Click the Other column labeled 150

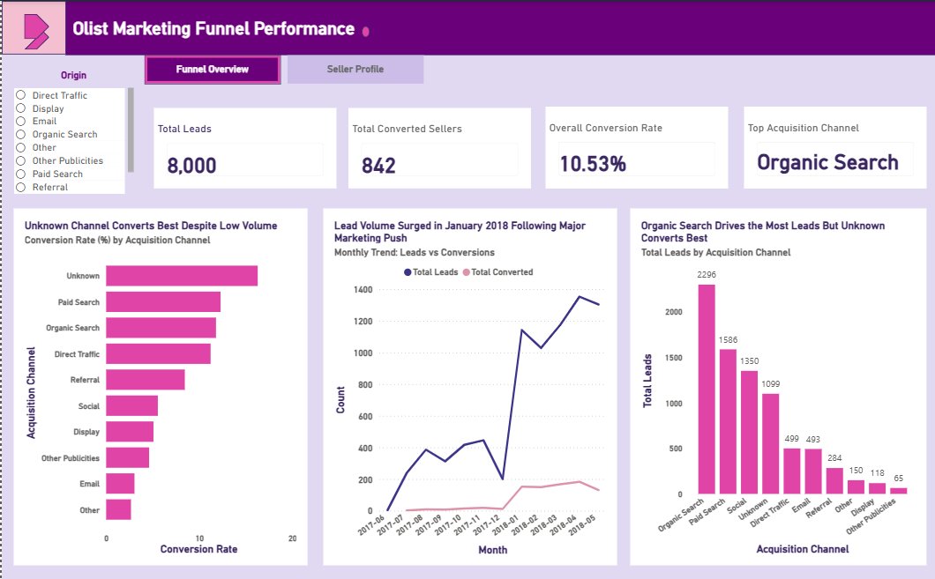(856, 487)
